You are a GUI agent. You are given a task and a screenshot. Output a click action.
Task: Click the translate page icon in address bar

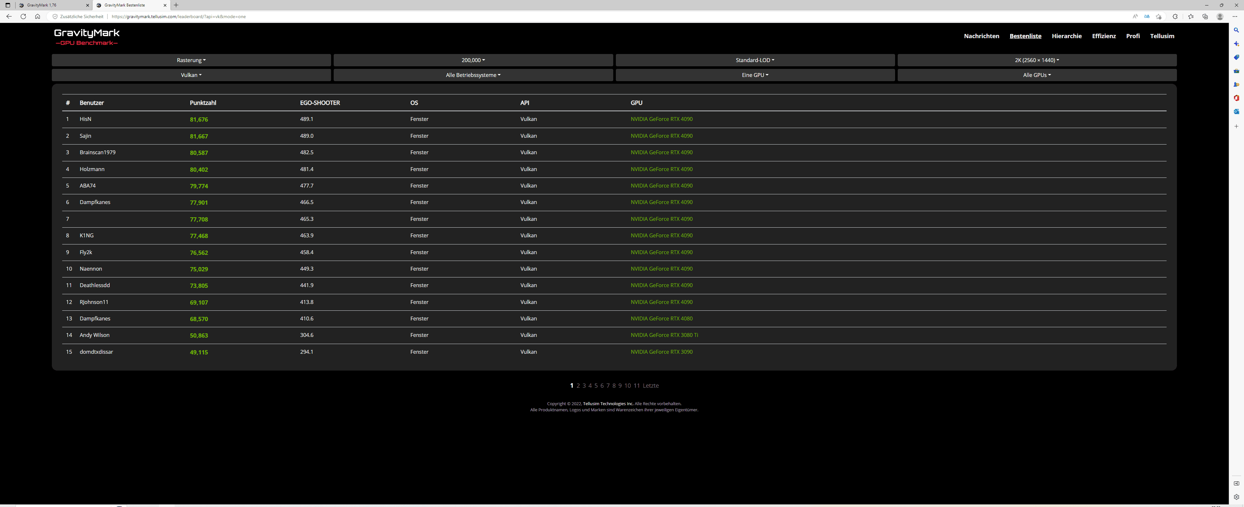tap(1146, 16)
